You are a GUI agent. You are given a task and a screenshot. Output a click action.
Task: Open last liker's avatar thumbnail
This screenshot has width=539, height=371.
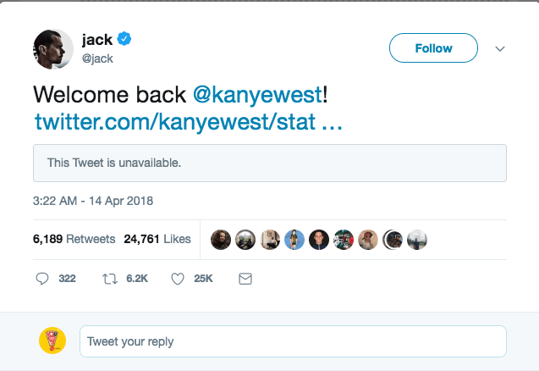point(417,240)
